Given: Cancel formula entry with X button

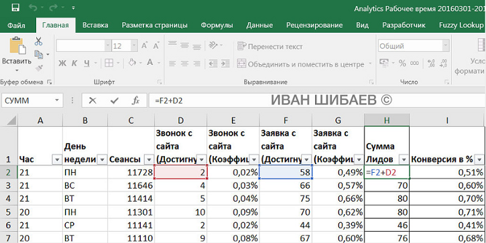Looking at the screenshot, I should (x=93, y=100).
